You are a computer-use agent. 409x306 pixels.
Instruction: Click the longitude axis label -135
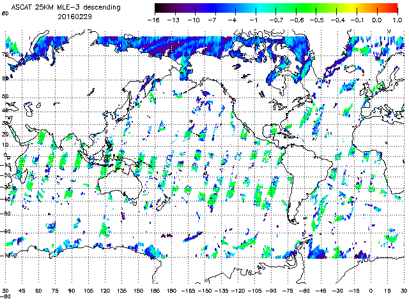(222, 291)
